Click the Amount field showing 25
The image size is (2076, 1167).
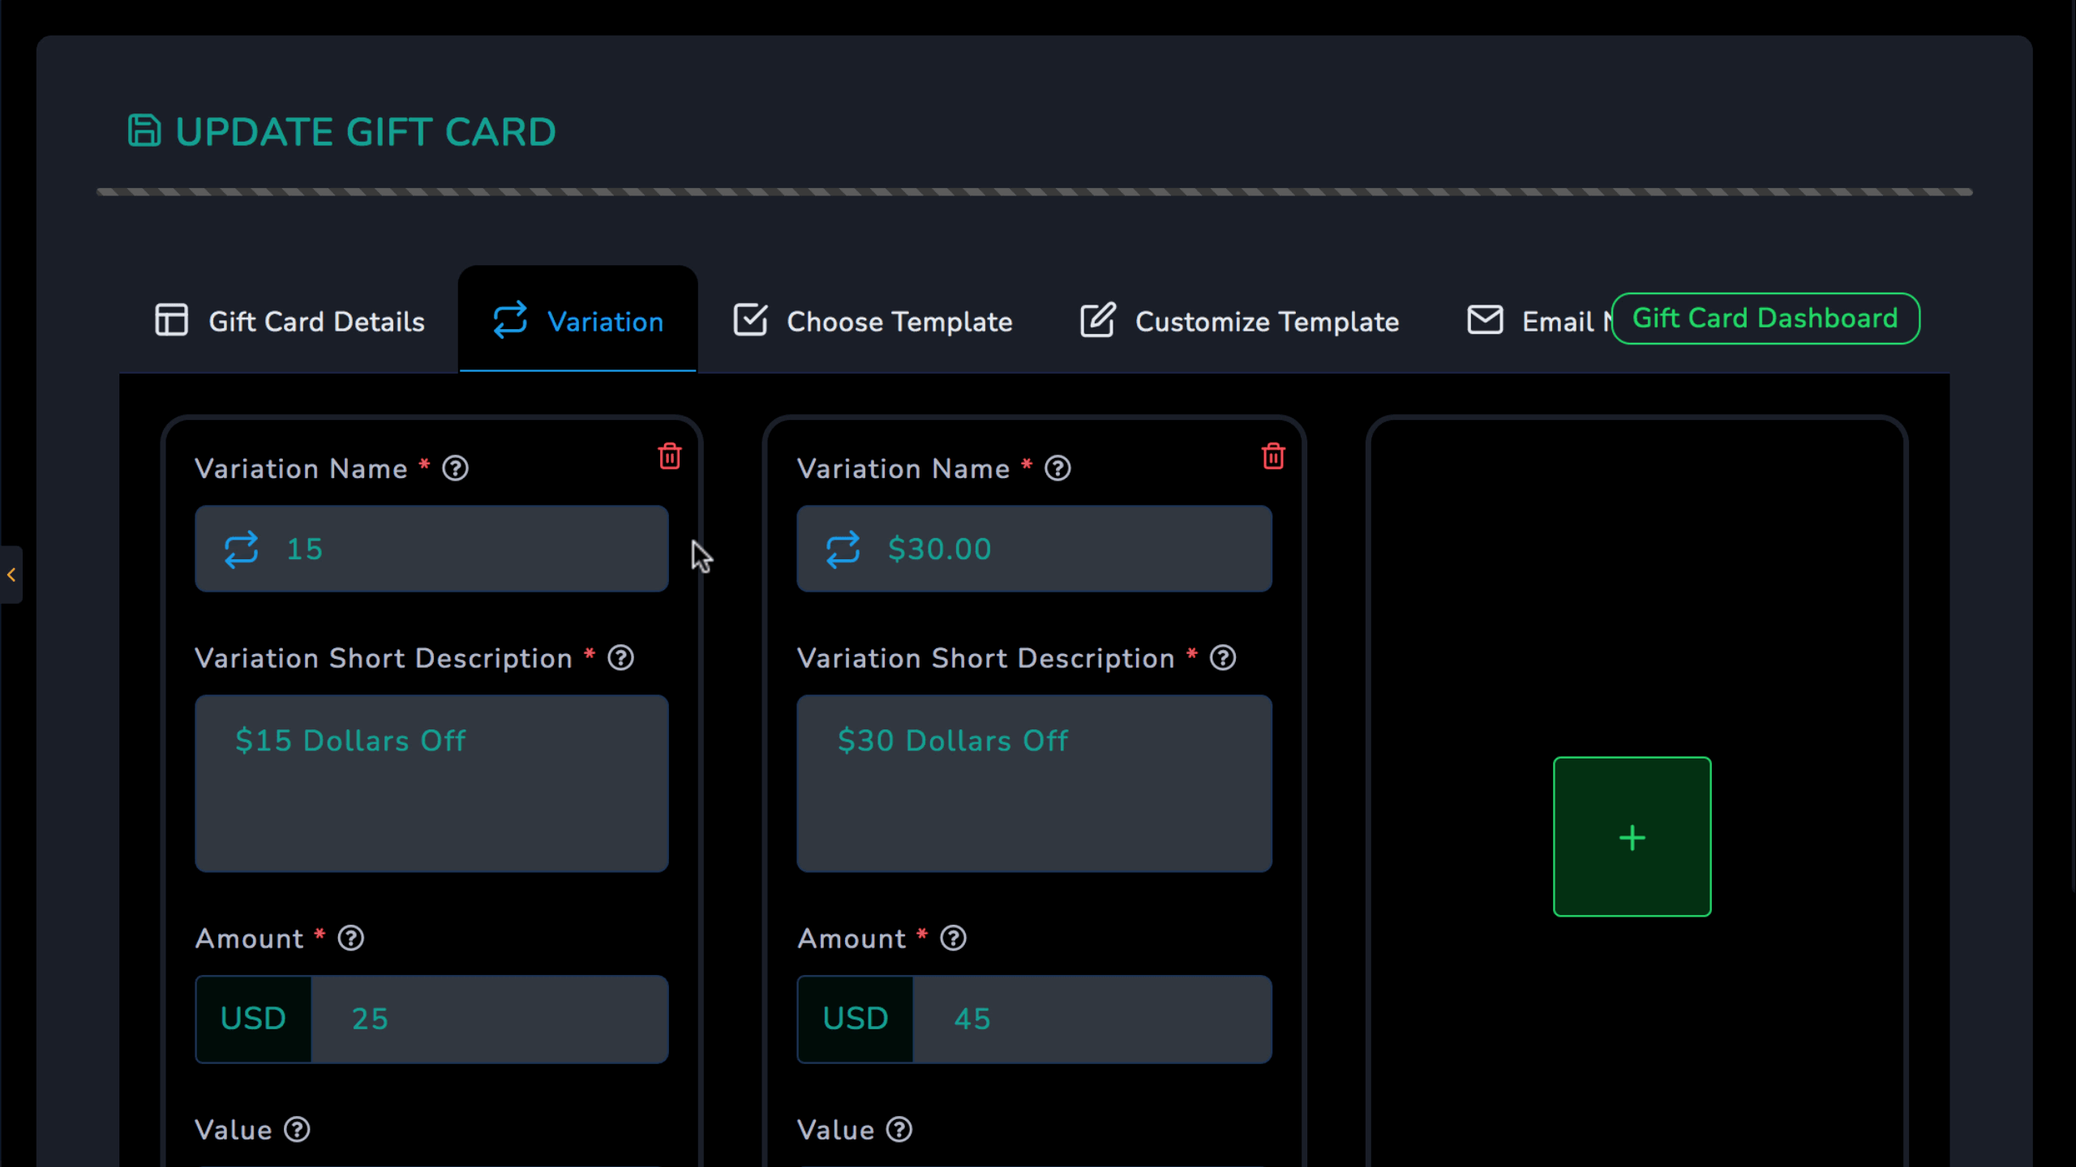489,1019
